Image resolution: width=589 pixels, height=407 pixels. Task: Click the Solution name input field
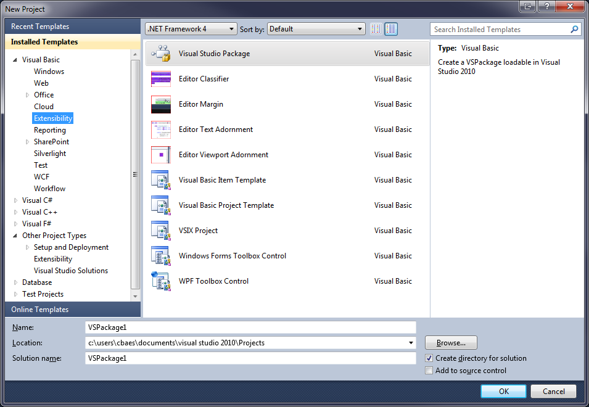[250, 358]
